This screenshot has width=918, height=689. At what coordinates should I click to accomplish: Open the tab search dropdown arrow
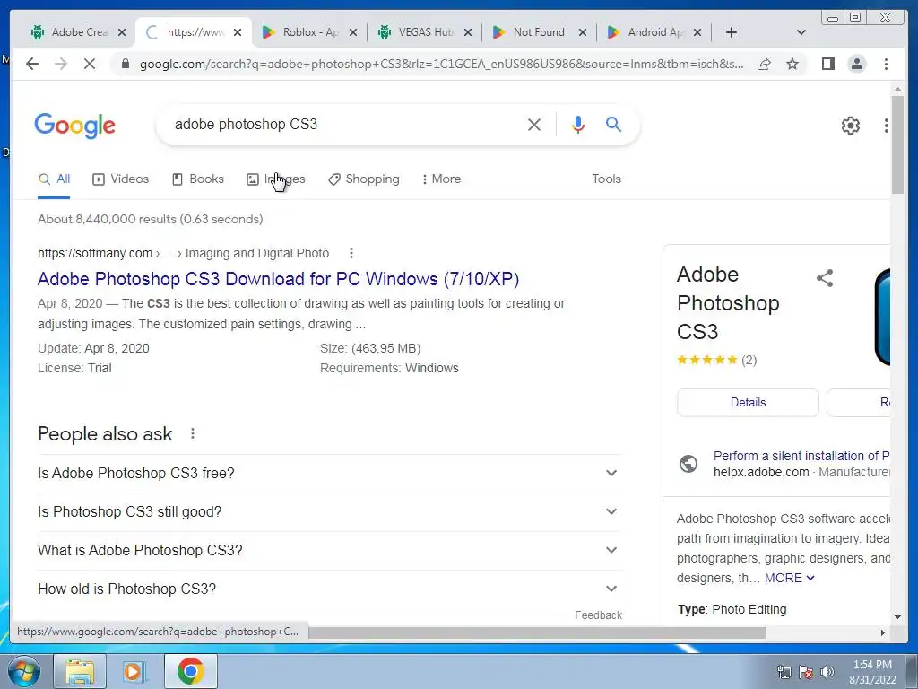(x=801, y=33)
